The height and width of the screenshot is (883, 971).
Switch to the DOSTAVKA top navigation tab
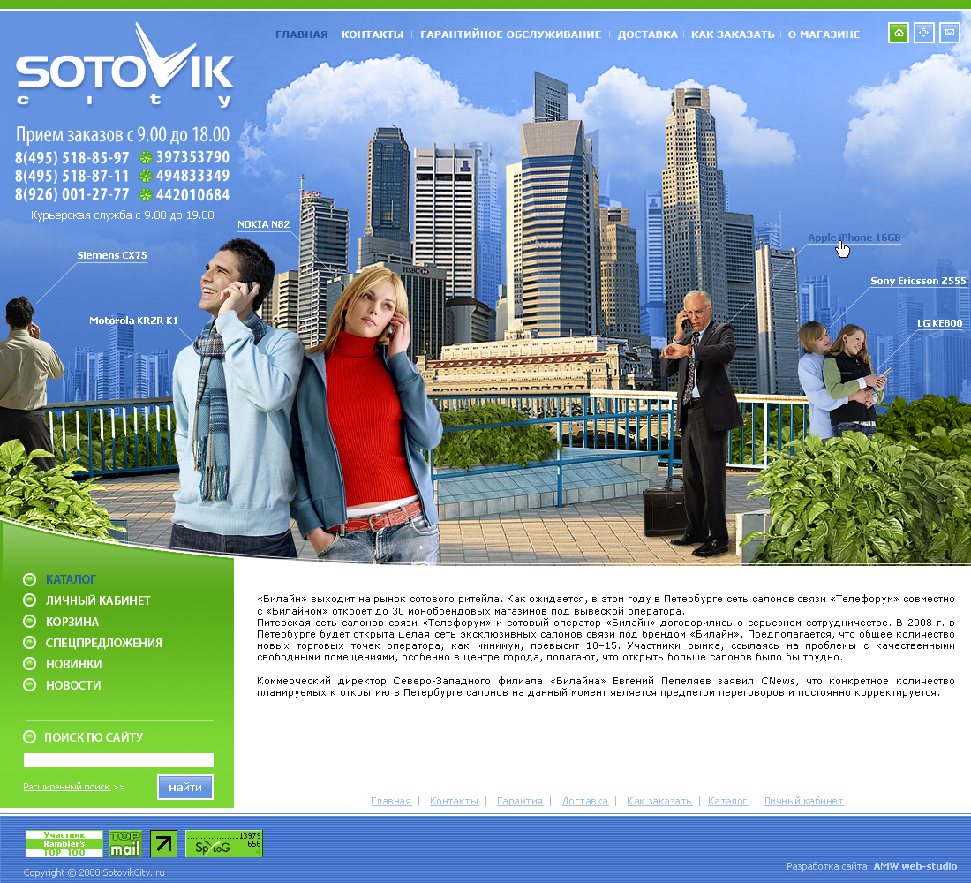point(647,34)
